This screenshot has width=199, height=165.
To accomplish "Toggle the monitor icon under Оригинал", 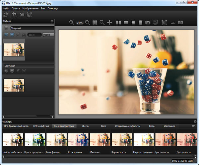I will click(x=12, y=71).
